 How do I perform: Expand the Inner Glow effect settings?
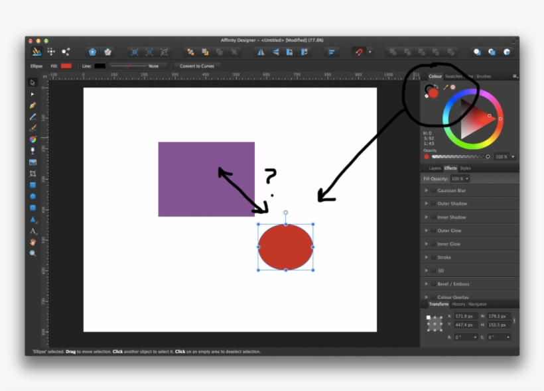[x=427, y=244]
